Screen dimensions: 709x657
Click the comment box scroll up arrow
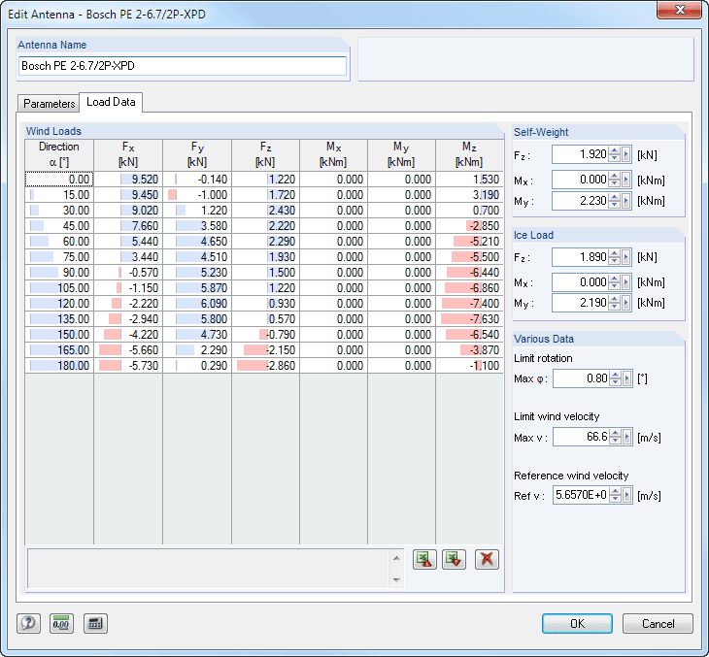click(396, 558)
